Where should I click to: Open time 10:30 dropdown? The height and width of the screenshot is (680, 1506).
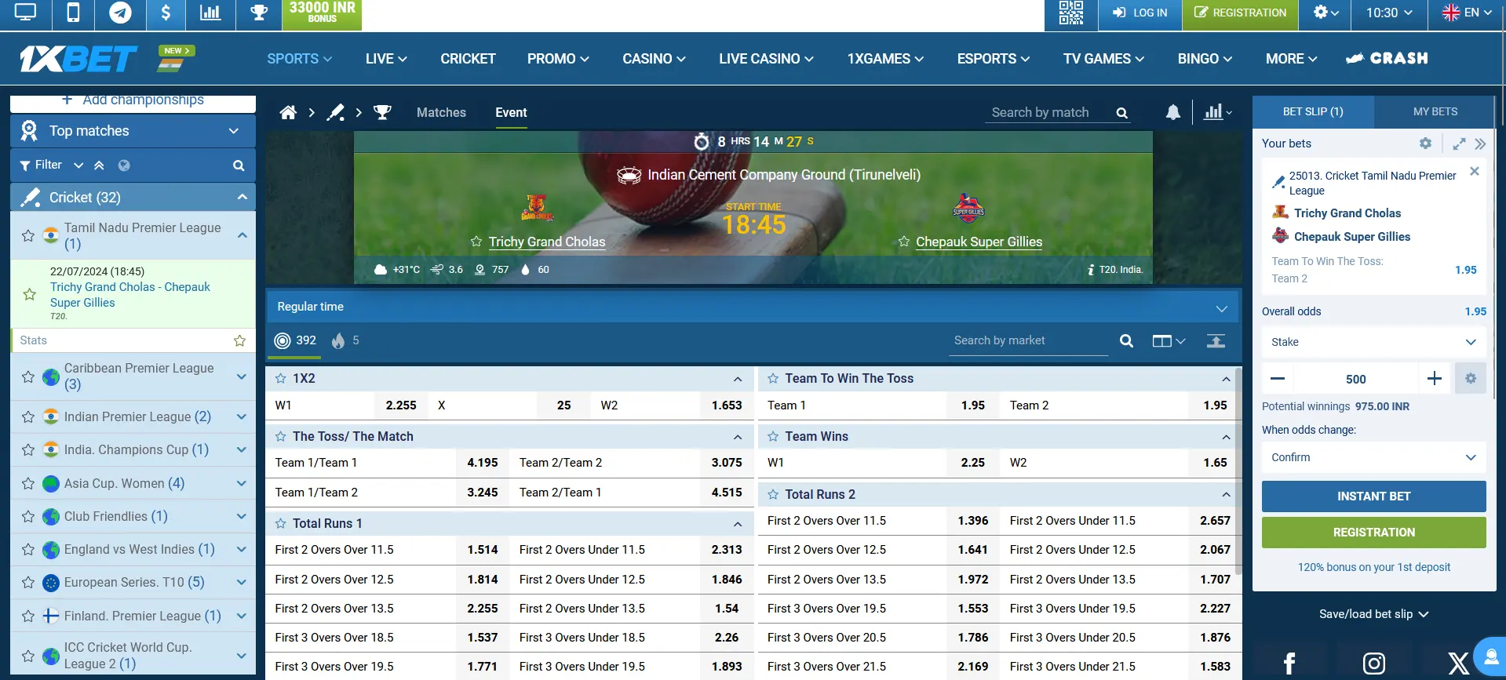pyautogui.click(x=1389, y=13)
